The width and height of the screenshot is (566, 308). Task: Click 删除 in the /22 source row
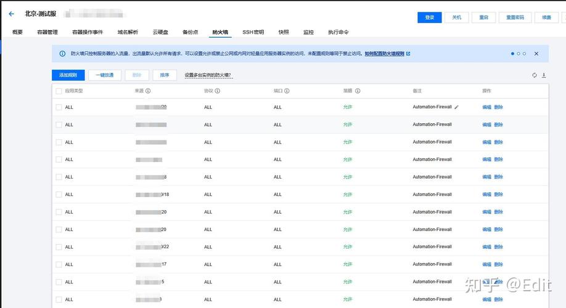tap(499, 247)
